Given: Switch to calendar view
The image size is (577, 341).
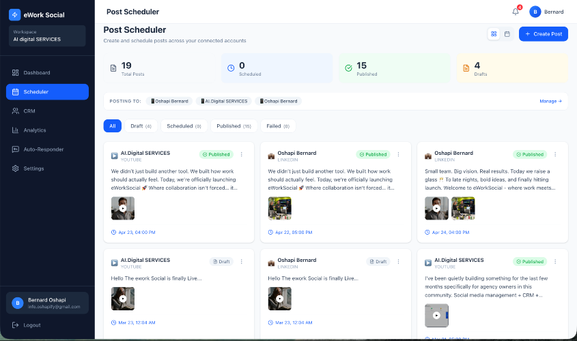Looking at the screenshot, I should tap(507, 34).
